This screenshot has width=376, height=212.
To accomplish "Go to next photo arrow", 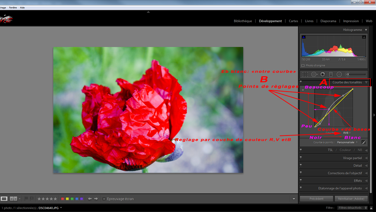I will click(x=96, y=199).
